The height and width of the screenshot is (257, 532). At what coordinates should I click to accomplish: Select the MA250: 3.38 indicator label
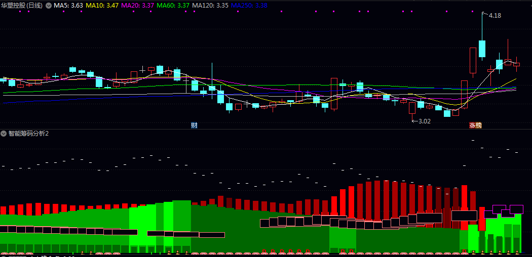click(x=249, y=6)
